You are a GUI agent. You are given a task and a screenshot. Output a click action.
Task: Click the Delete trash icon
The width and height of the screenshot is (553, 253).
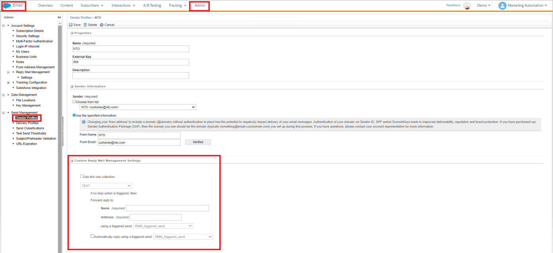[x=85, y=25]
